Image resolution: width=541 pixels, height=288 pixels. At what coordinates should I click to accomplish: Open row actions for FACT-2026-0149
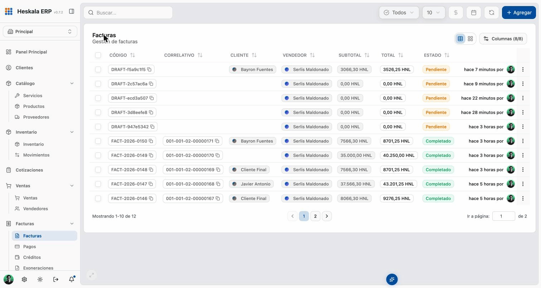pos(523,155)
